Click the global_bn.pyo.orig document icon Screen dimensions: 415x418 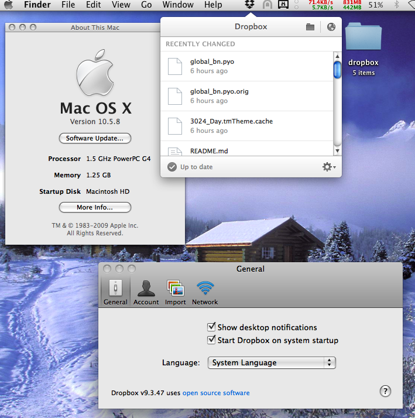[x=175, y=96]
